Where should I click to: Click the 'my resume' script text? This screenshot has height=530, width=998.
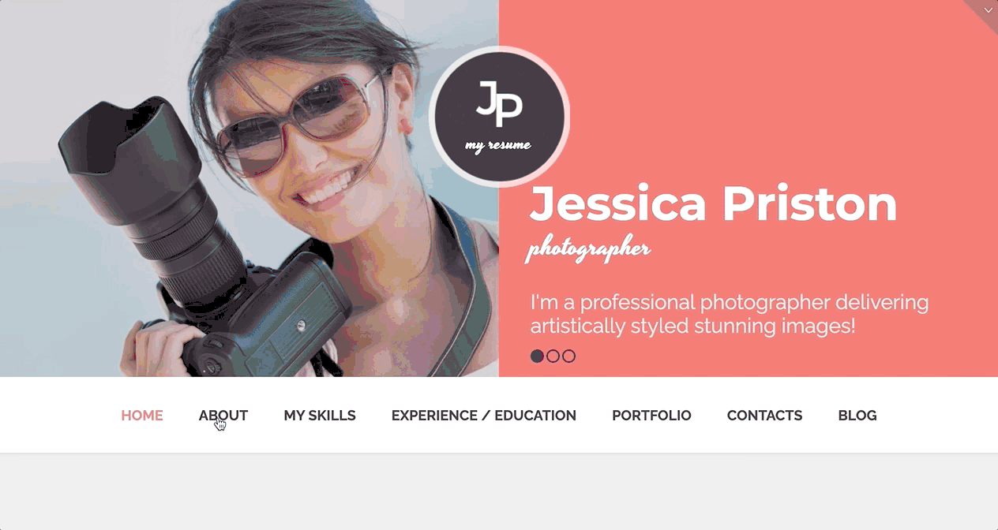click(498, 146)
